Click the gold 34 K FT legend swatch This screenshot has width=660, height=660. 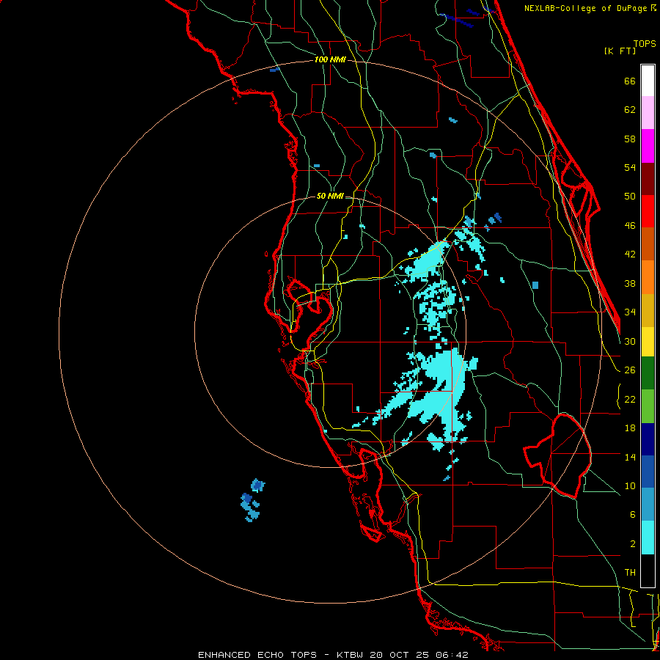648,311
